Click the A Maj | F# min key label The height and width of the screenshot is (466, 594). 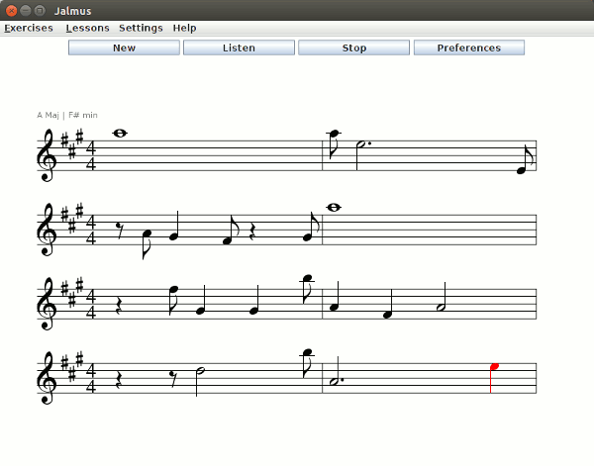67,115
